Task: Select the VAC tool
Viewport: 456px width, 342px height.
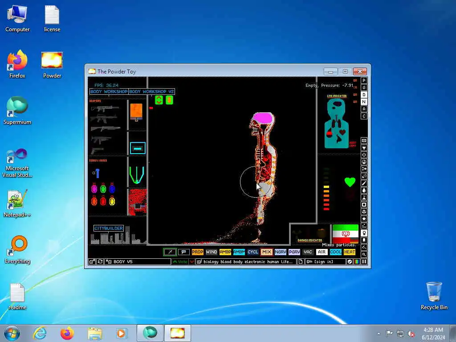Action: pos(308,252)
